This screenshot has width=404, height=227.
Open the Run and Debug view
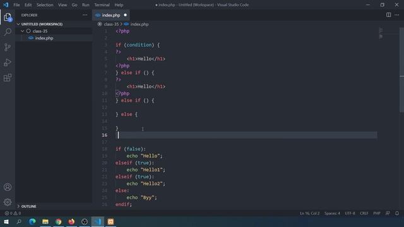(x=8, y=62)
